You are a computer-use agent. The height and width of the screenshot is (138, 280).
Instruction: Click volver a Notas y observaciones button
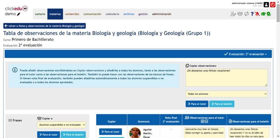coord(44,26)
